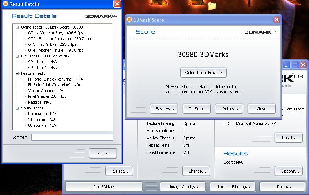Image resolution: width=309 pixels, height=195 pixels.
Task: Click the Texture Filtering Optimal value
Action: (190, 124)
